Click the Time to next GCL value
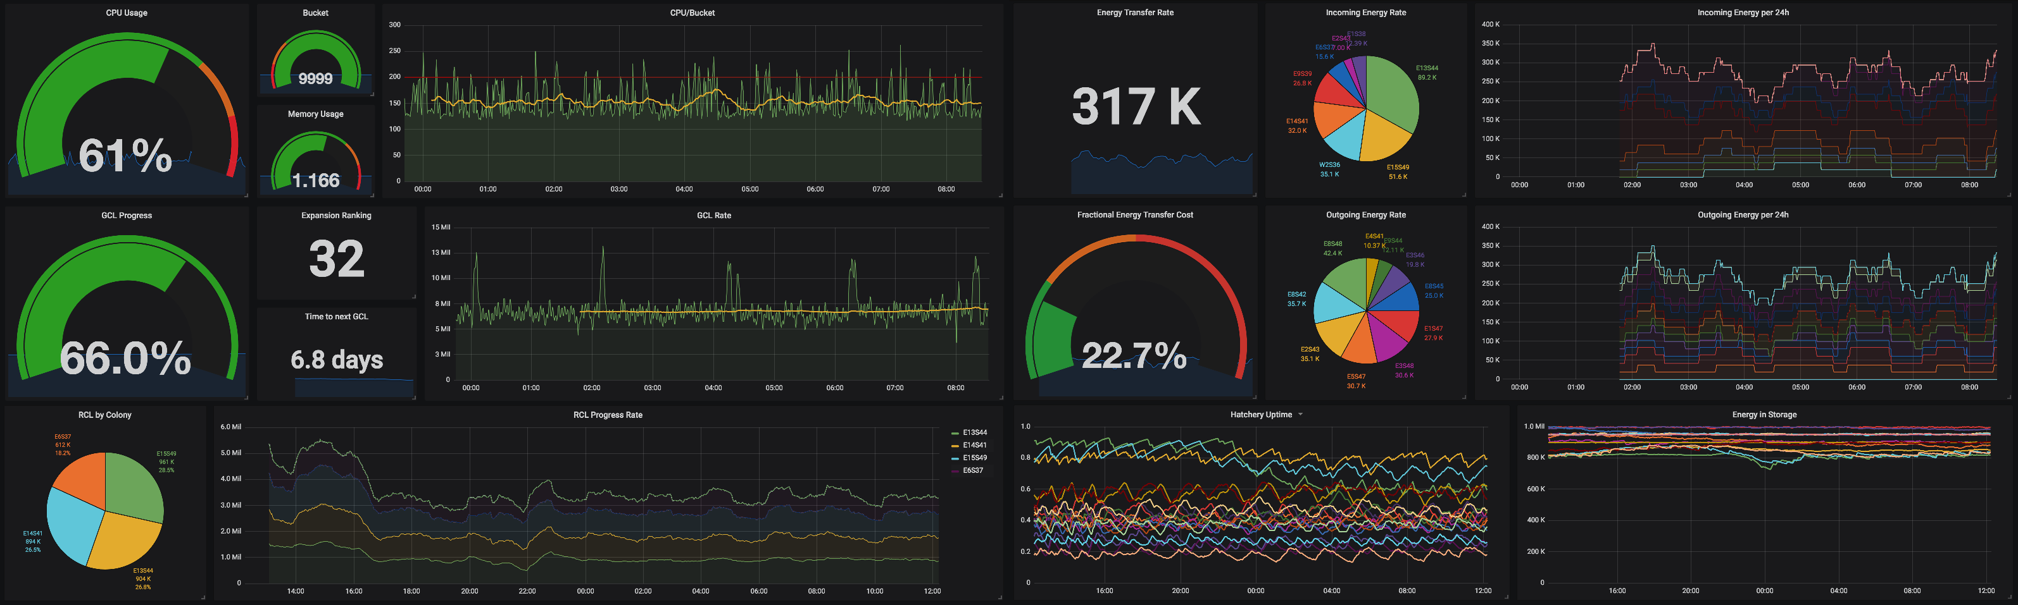 coord(336,359)
